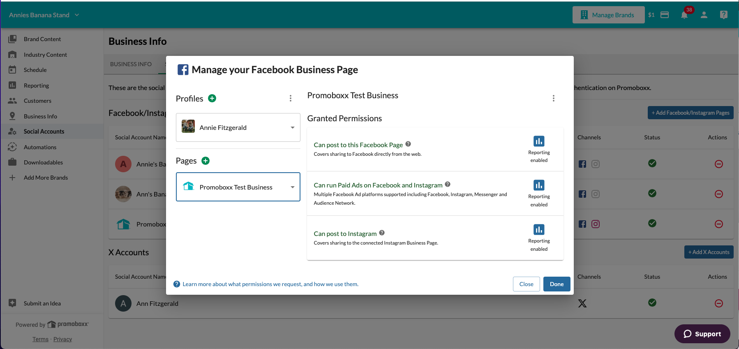Click the Close button in dialog

click(526, 284)
